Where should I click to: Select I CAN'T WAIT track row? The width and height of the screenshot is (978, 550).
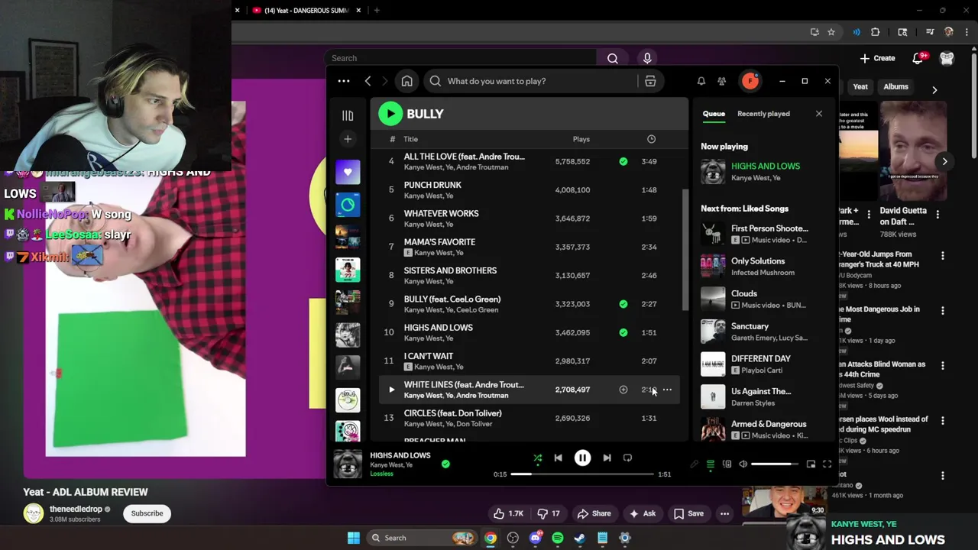pyautogui.click(x=528, y=361)
